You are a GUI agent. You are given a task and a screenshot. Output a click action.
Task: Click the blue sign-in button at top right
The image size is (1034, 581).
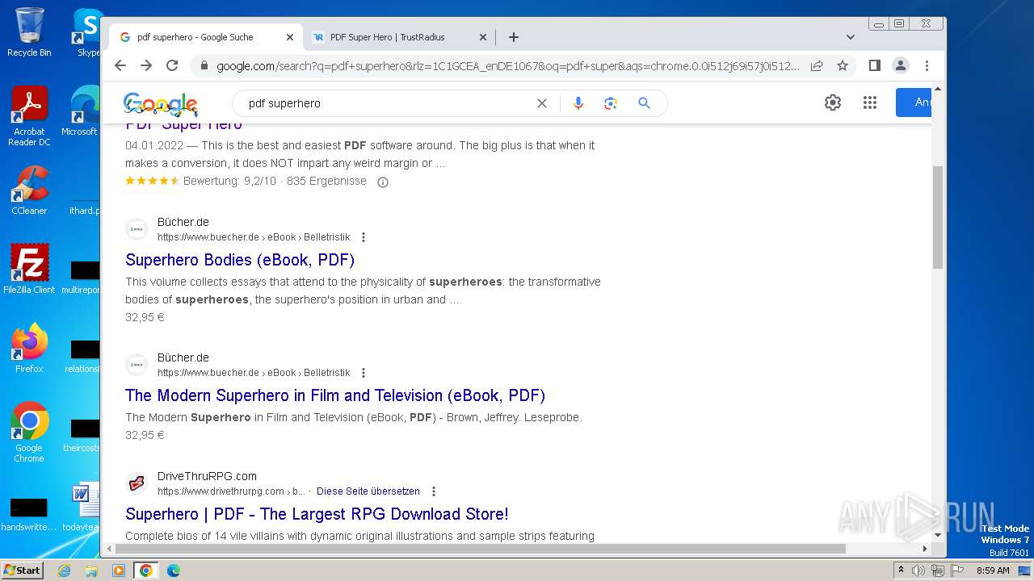(914, 102)
